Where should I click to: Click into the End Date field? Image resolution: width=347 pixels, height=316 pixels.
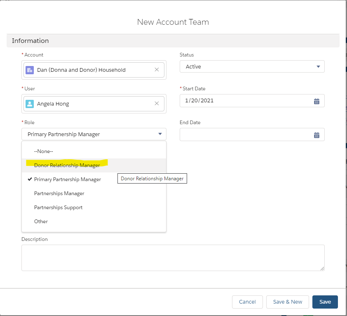coord(252,134)
